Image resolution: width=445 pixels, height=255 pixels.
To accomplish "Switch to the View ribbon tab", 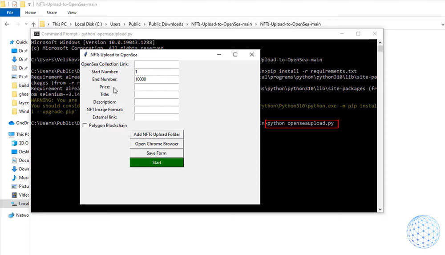I will tap(72, 12).
